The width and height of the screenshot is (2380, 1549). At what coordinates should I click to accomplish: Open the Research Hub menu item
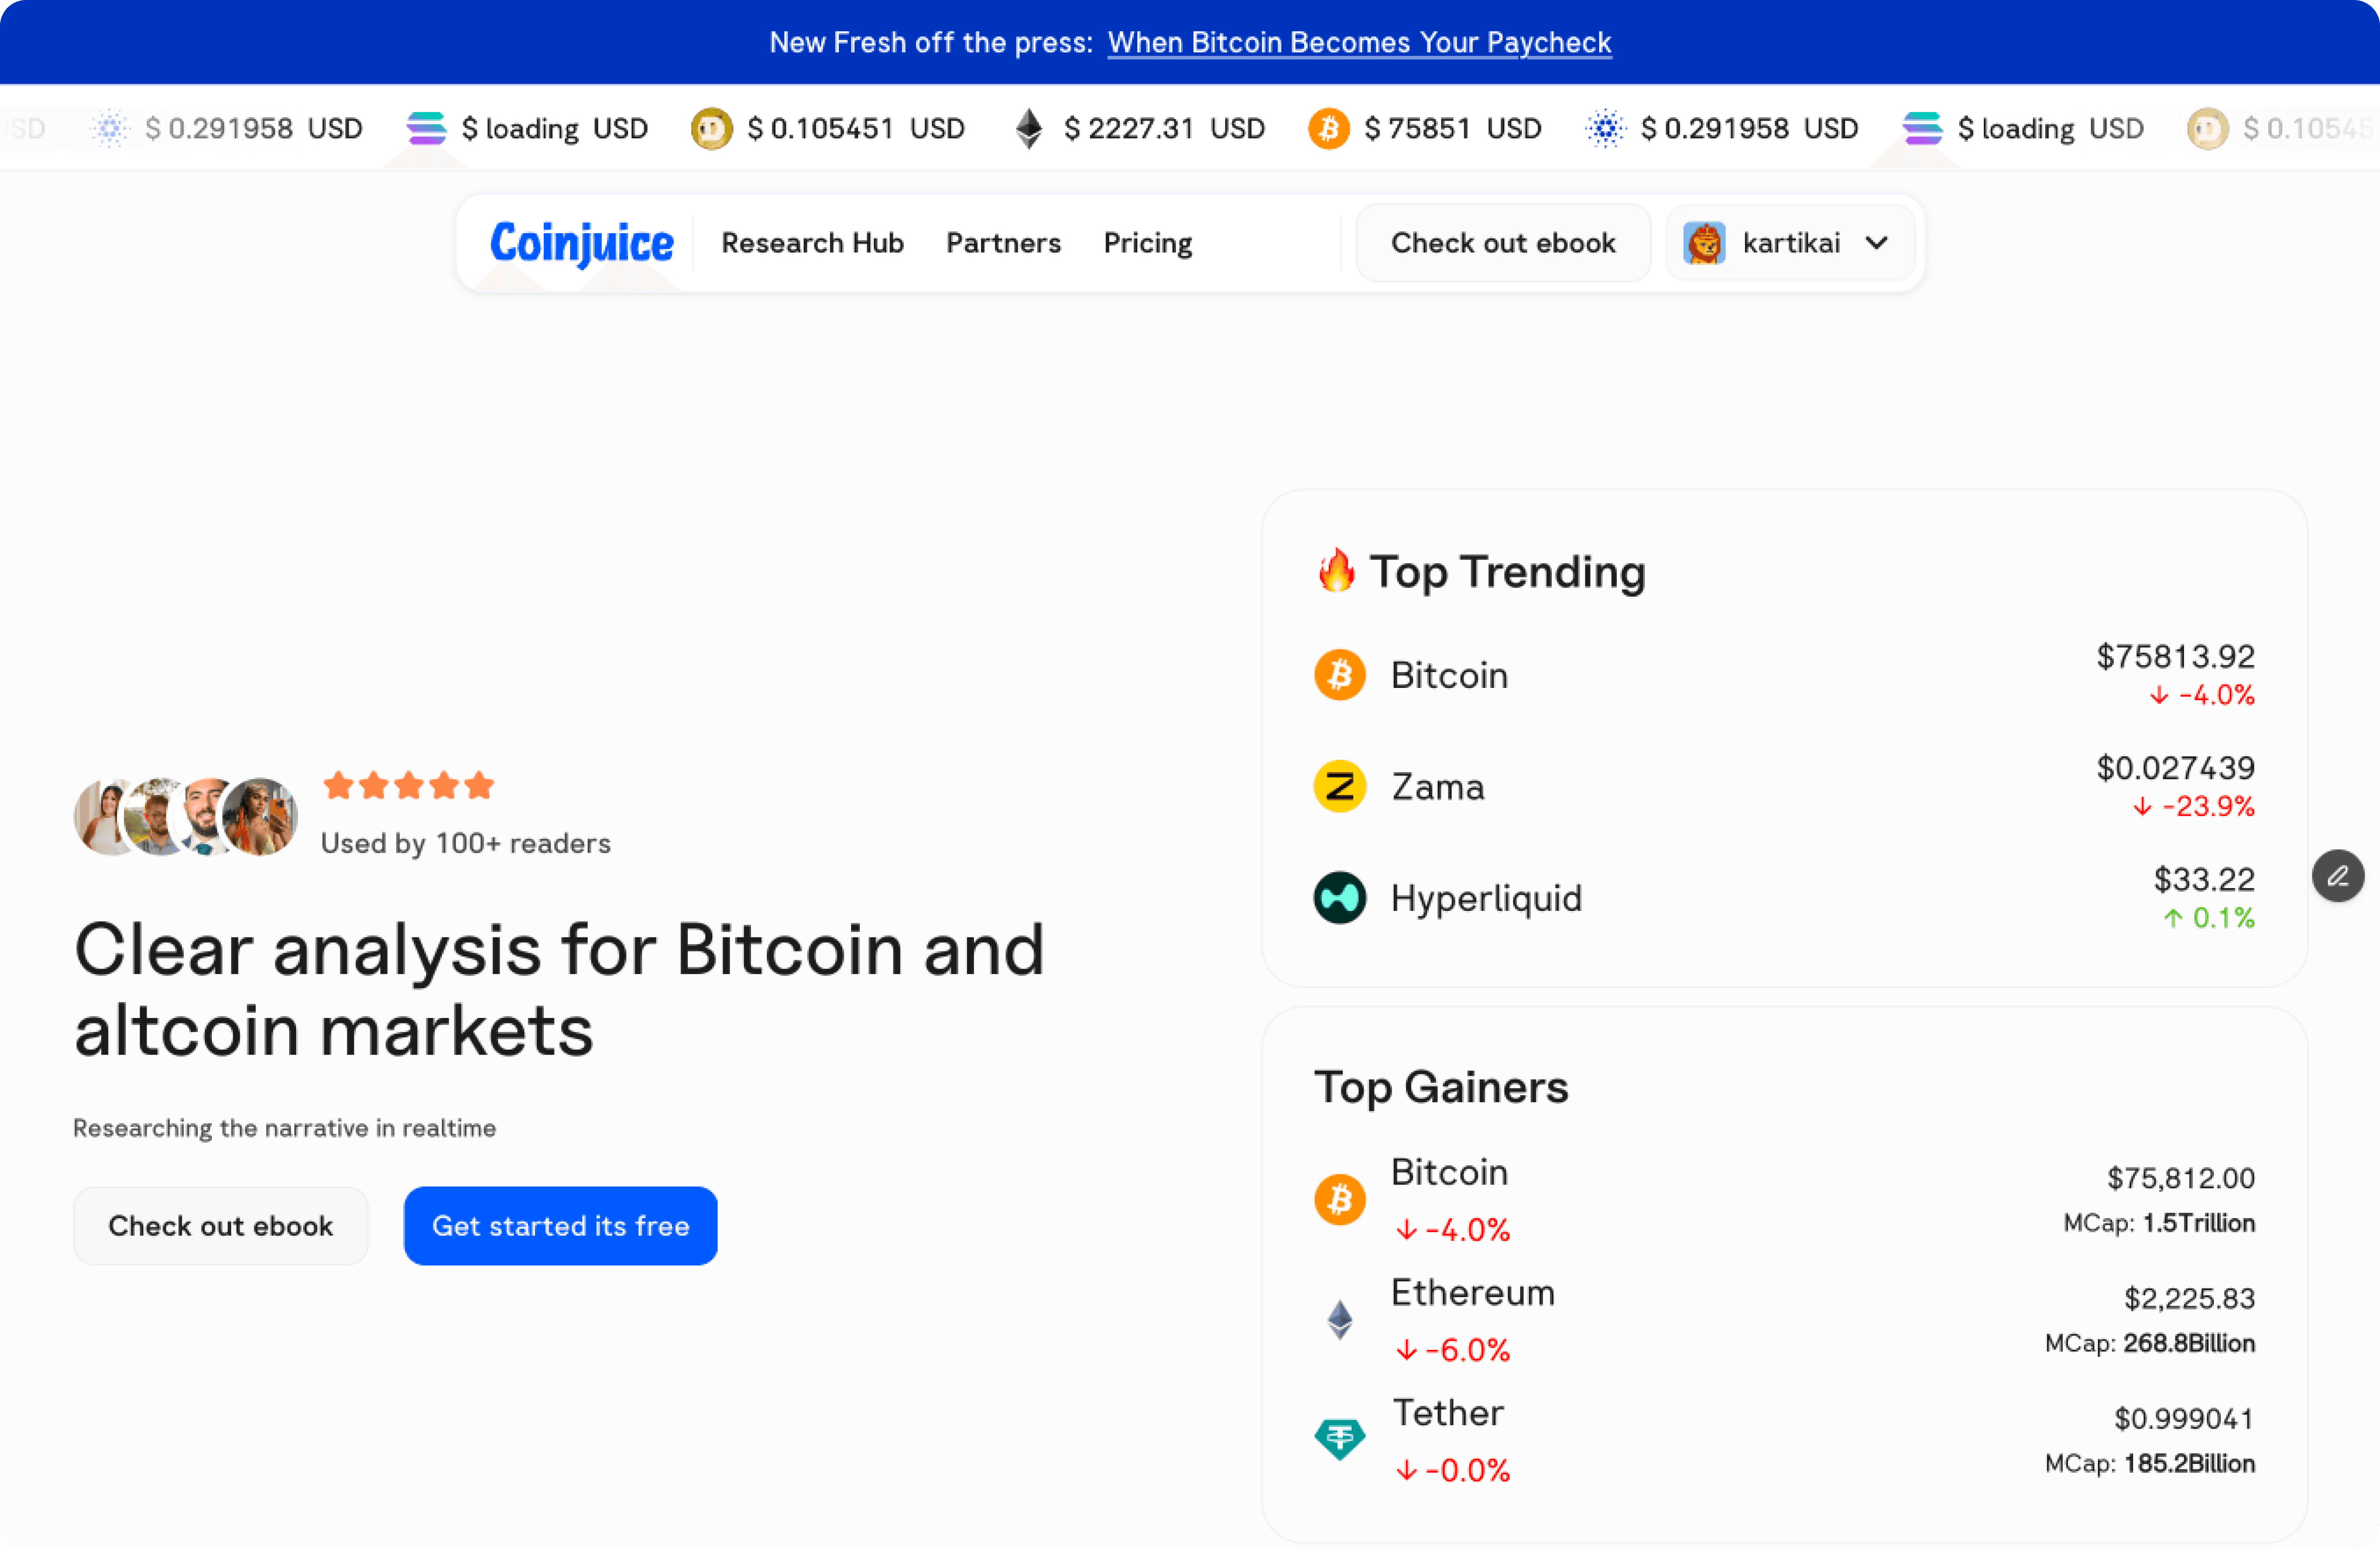click(x=812, y=243)
